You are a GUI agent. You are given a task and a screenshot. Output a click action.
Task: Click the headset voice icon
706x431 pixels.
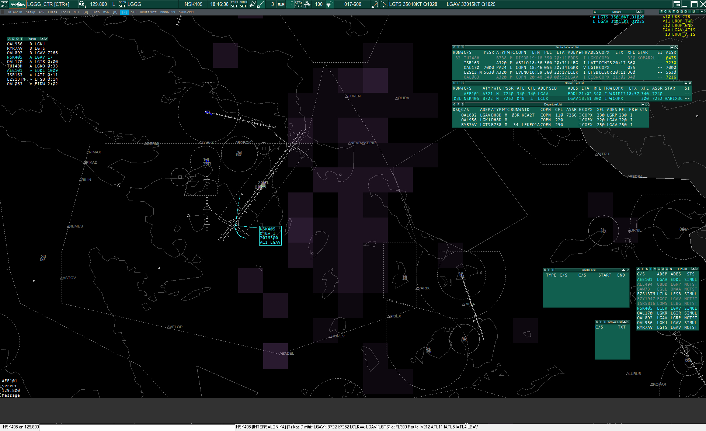82,4
